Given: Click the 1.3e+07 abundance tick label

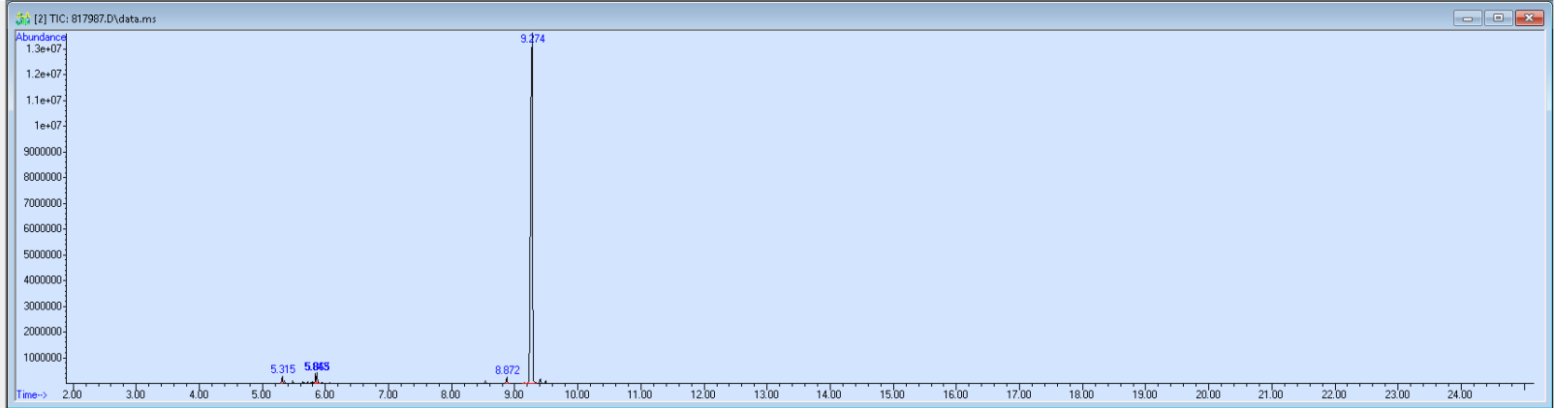Looking at the screenshot, I should [x=44, y=48].
